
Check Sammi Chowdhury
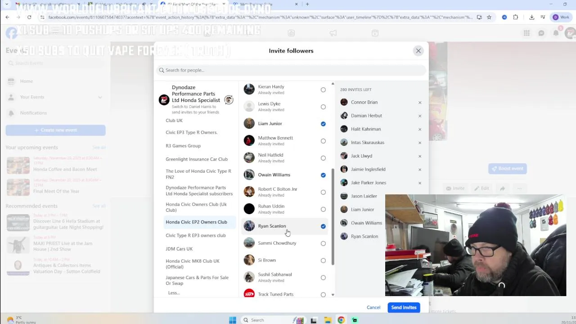pyautogui.click(x=323, y=243)
